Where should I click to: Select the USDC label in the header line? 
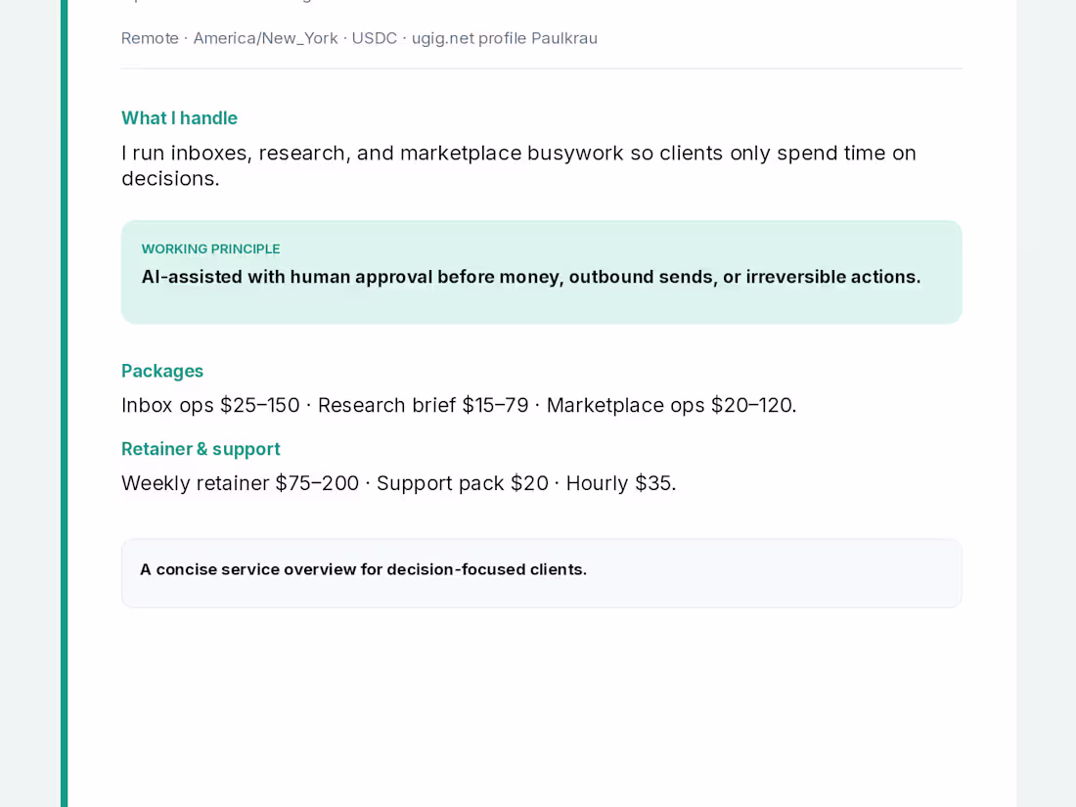[375, 38]
